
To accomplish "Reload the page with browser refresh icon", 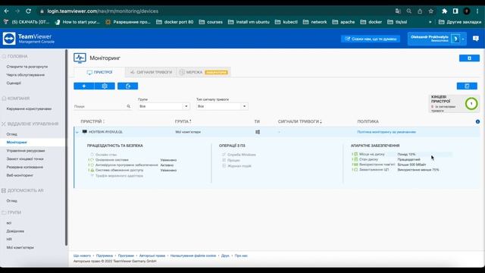I will pyautogui.click(x=29, y=11).
